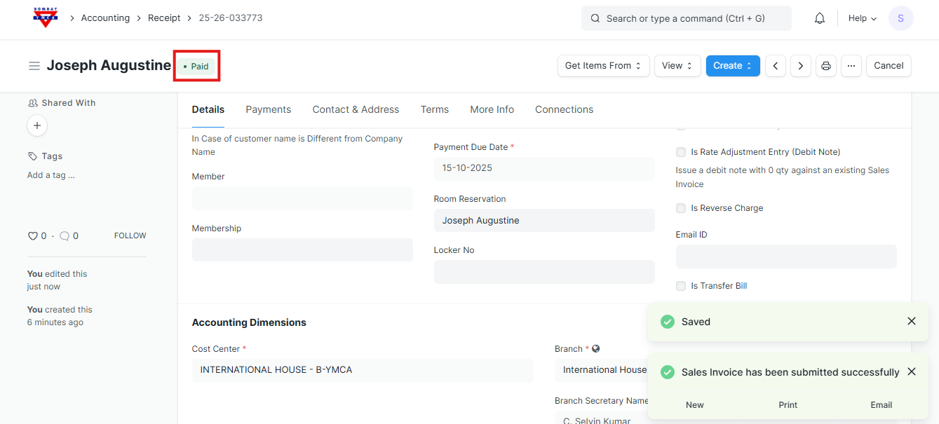939x424 pixels.
Task: Check the Is Transfer Bill option
Action: (681, 286)
